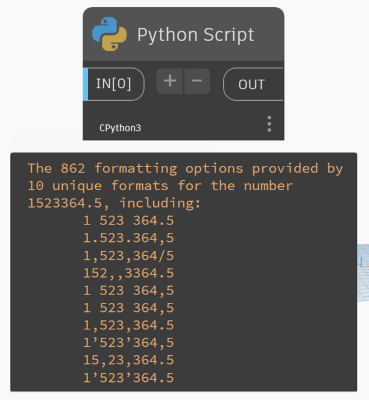Viewport: 369px width, 400px height.
Task: Open the node's three-dot options menu
Action: (269, 124)
